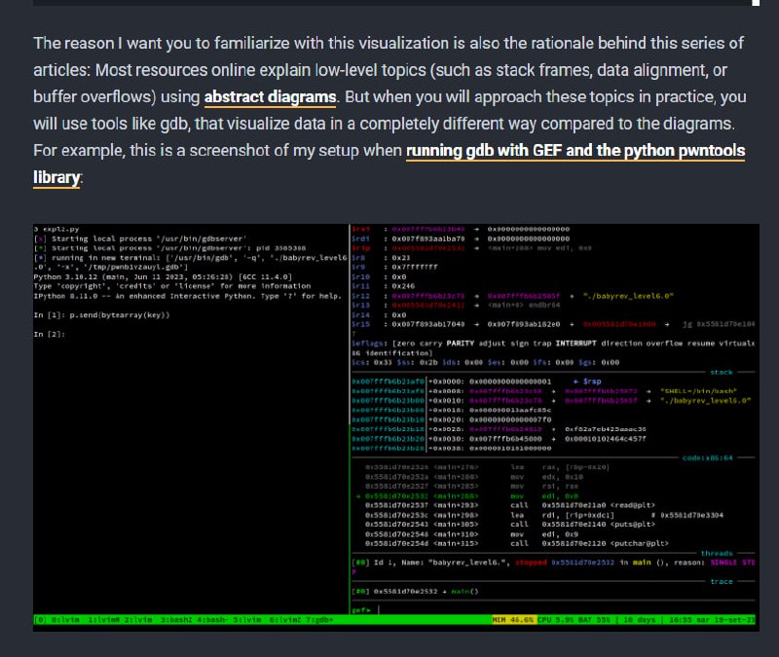The width and height of the screenshot is (779, 657).
Task: Click the p.send(bytearray(key)) command line
Action: (122, 314)
